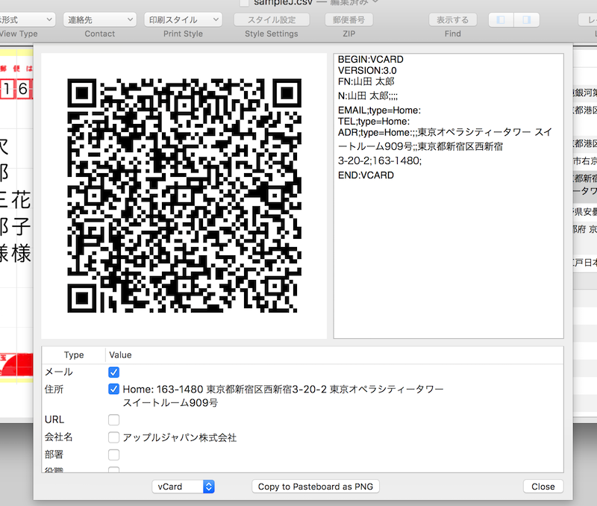Select the 会社名 row label

coord(59,437)
